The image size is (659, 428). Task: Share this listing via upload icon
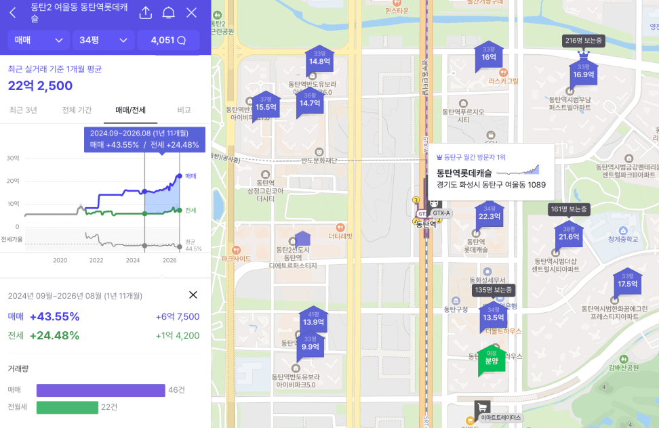145,13
